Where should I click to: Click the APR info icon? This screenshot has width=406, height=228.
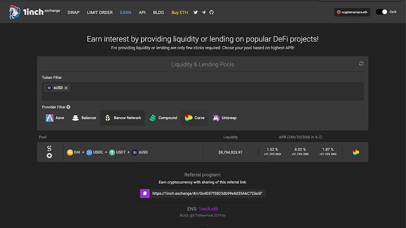coord(320,137)
